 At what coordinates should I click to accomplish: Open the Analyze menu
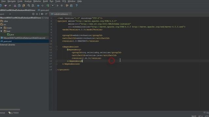pyautogui.click(x=28, y=1)
